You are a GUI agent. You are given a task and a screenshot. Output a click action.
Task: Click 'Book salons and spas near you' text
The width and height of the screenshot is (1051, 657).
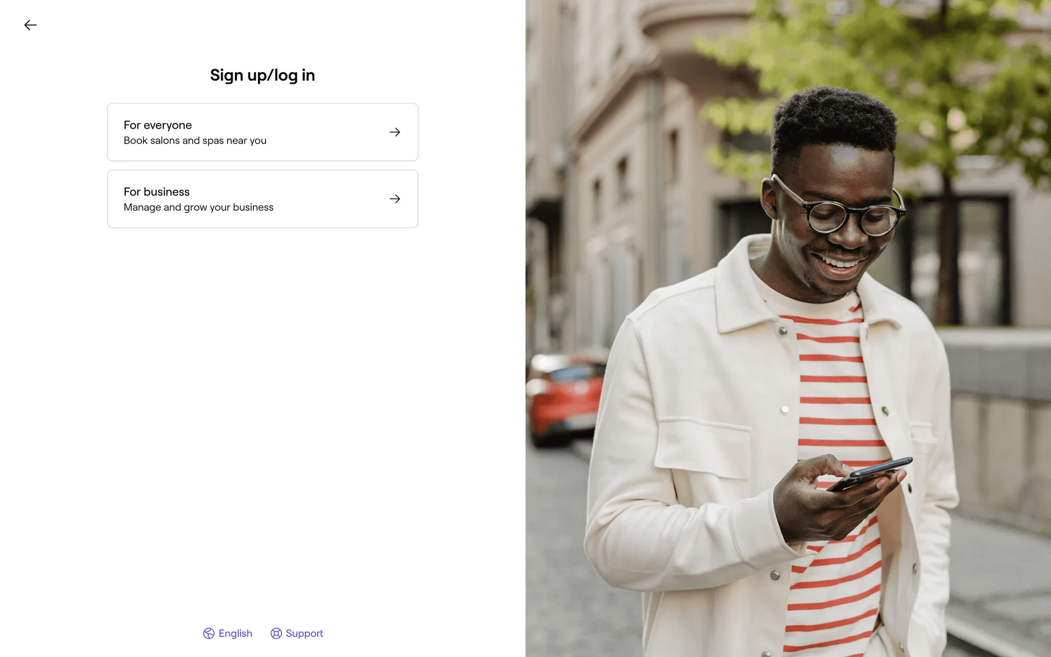click(x=195, y=141)
